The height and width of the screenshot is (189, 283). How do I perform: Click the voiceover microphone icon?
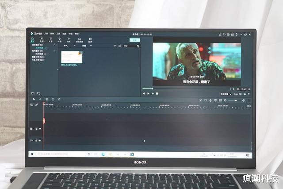(210, 100)
